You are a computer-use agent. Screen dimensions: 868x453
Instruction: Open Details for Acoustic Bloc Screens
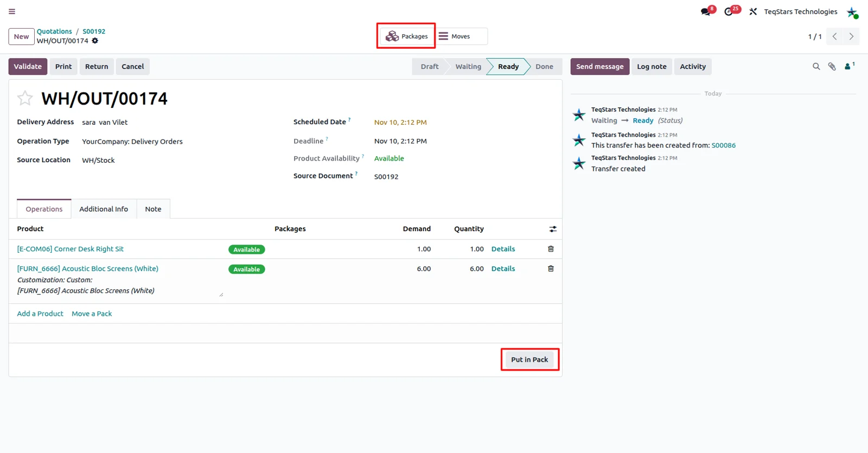[x=503, y=269]
